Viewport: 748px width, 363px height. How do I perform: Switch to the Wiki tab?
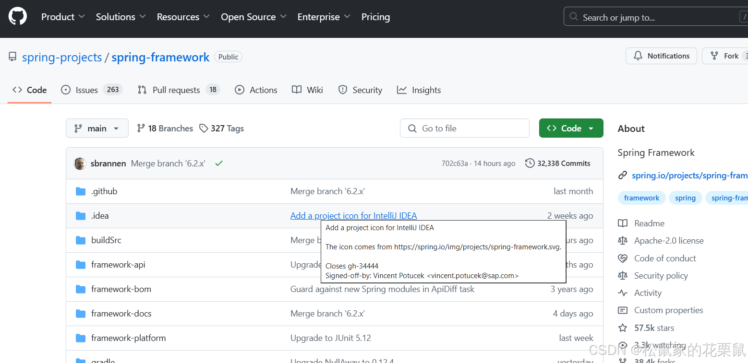click(x=307, y=90)
